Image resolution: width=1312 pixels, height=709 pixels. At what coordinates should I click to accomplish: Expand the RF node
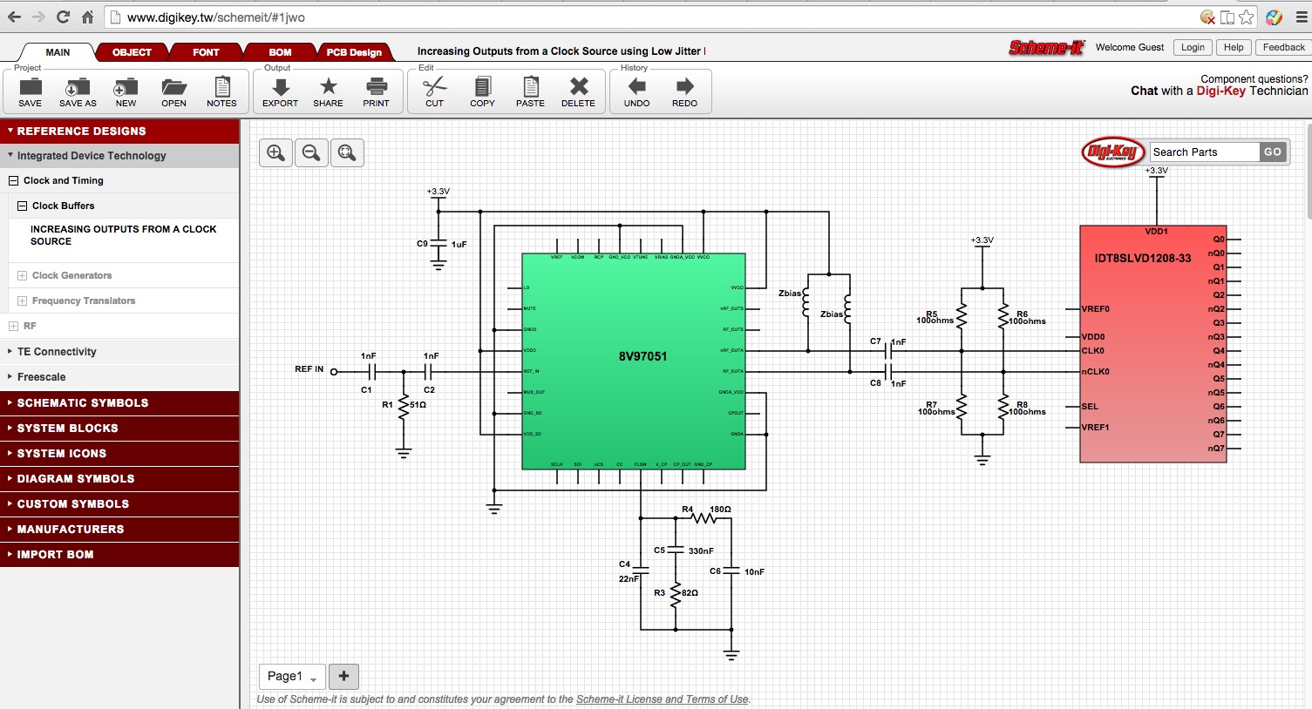click(13, 327)
